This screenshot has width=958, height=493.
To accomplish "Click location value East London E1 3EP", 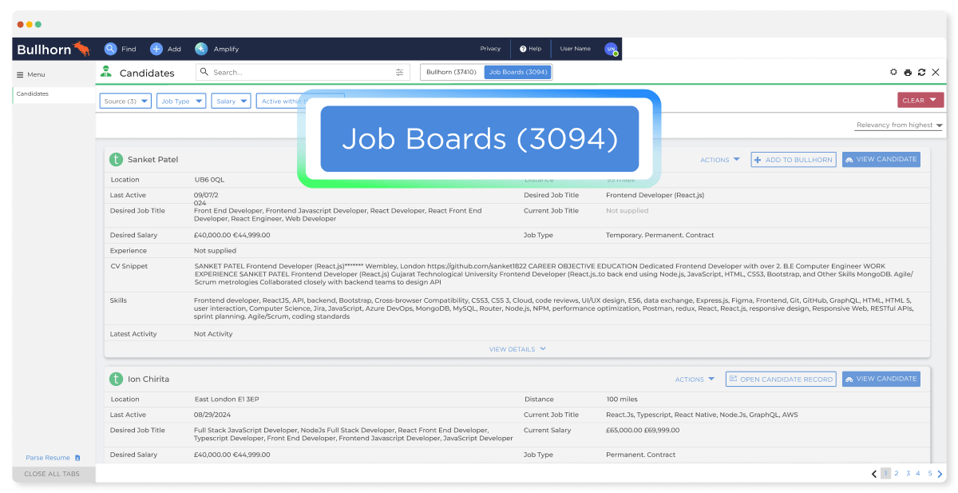I will [228, 399].
